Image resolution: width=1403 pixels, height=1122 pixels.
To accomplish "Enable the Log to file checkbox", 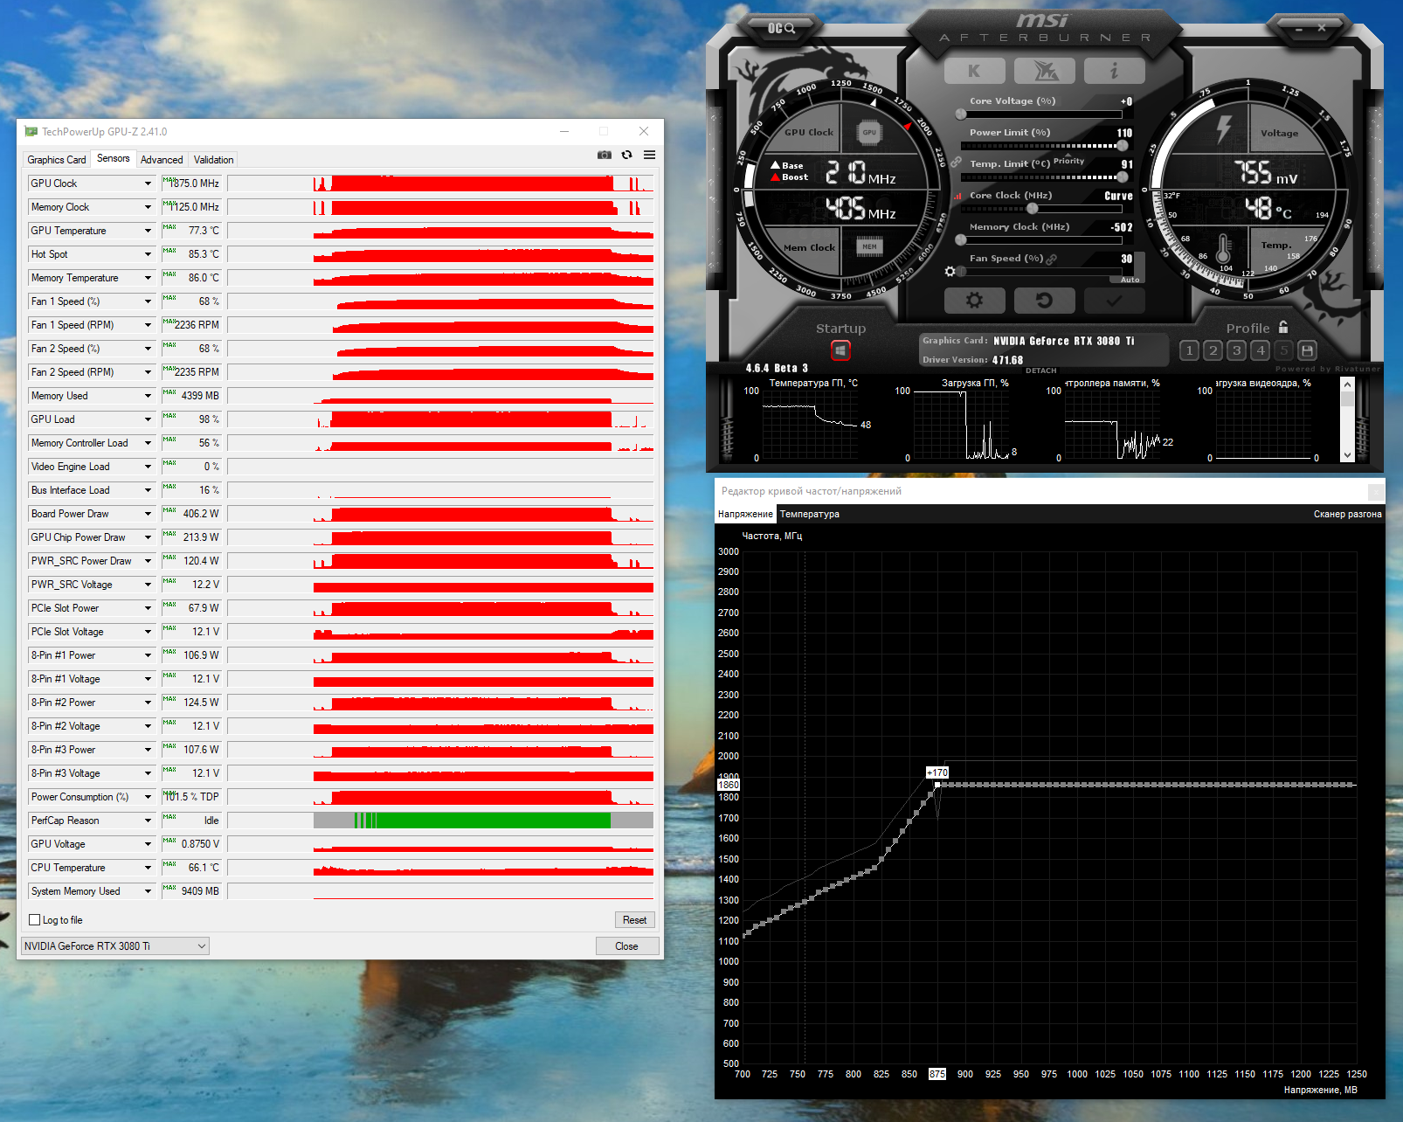I will (35, 920).
